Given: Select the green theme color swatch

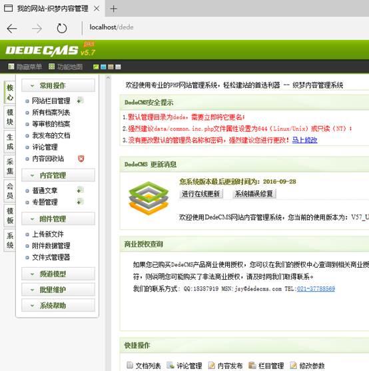Looking at the screenshot, I should (x=96, y=67).
